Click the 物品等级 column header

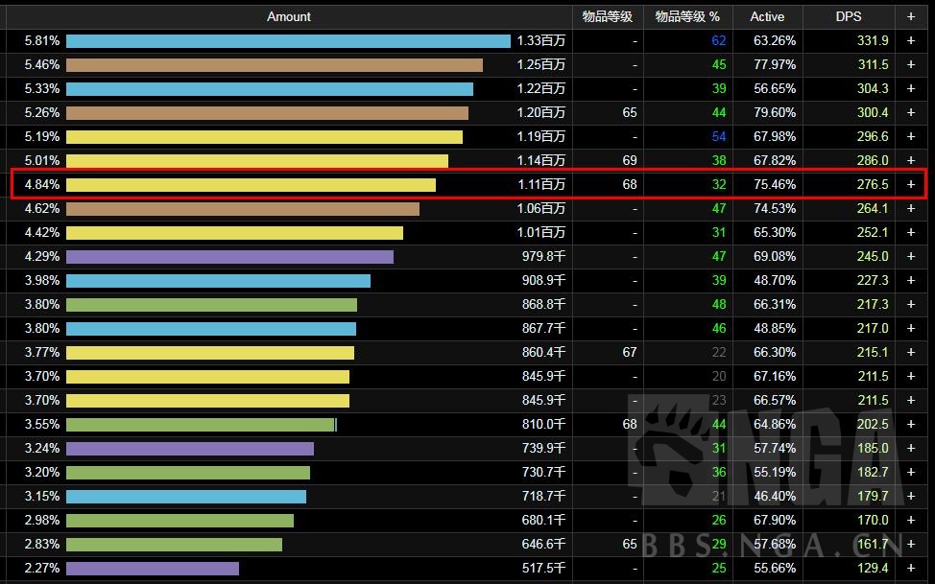[x=608, y=16]
